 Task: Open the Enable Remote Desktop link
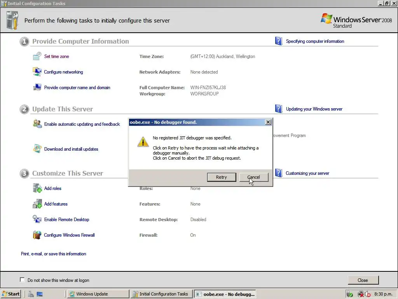click(x=67, y=220)
